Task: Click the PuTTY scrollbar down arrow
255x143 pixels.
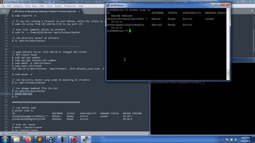Action: tap(228, 79)
